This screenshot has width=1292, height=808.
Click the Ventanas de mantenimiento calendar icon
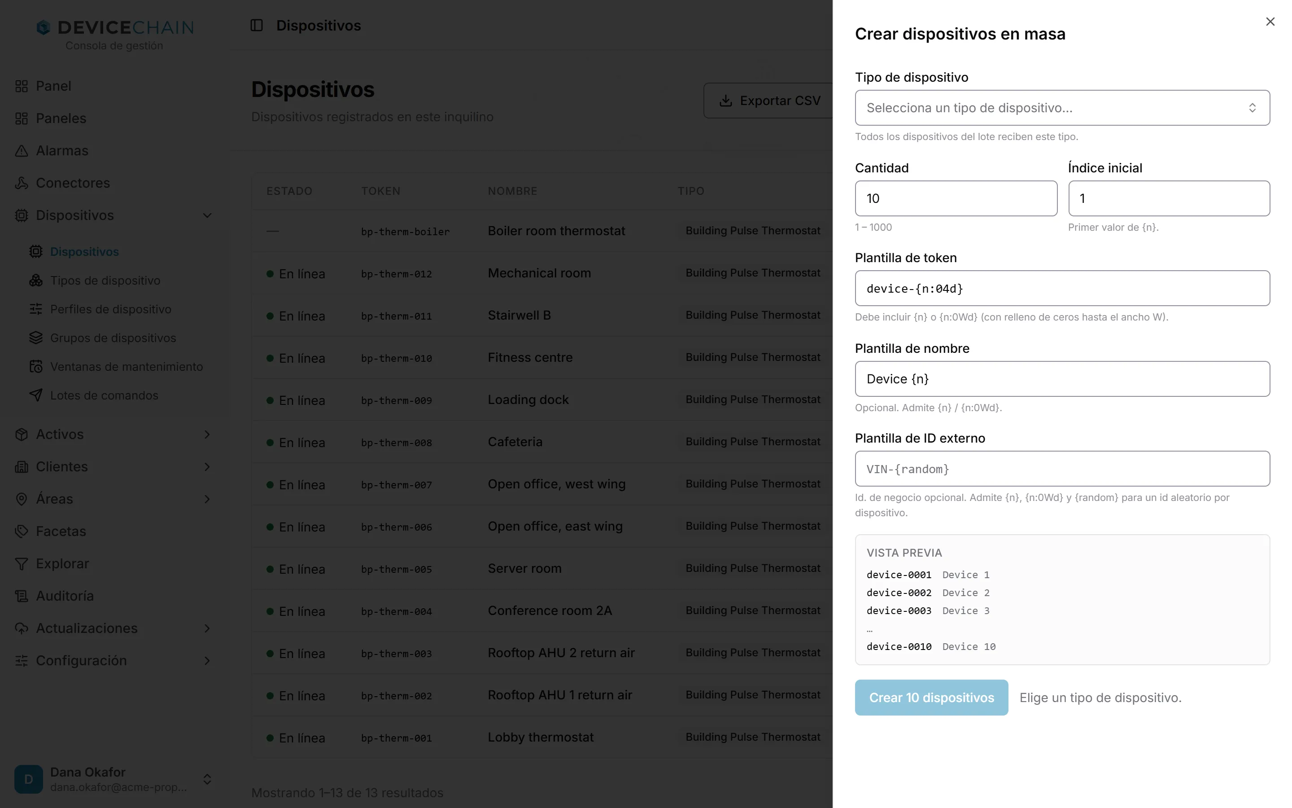coord(36,367)
